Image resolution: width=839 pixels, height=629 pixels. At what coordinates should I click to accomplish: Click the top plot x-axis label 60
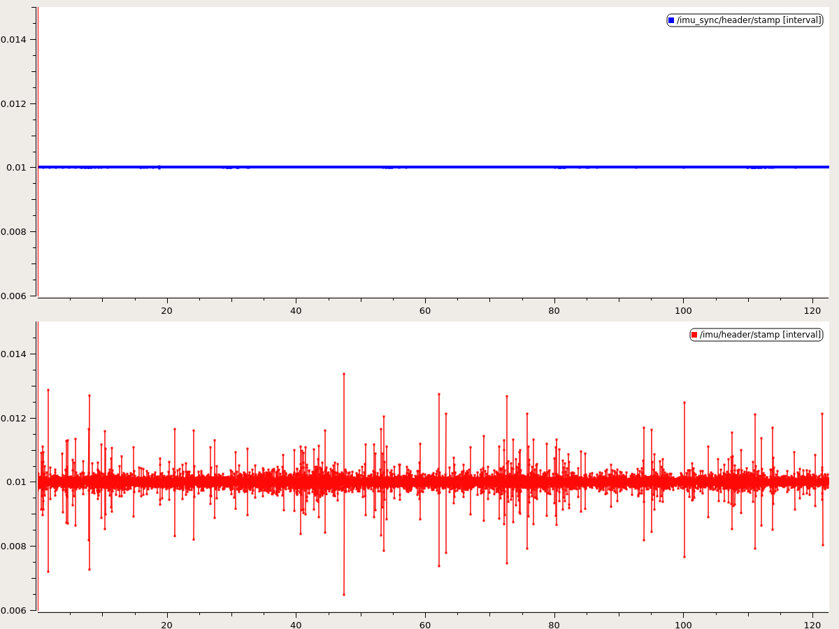point(425,310)
